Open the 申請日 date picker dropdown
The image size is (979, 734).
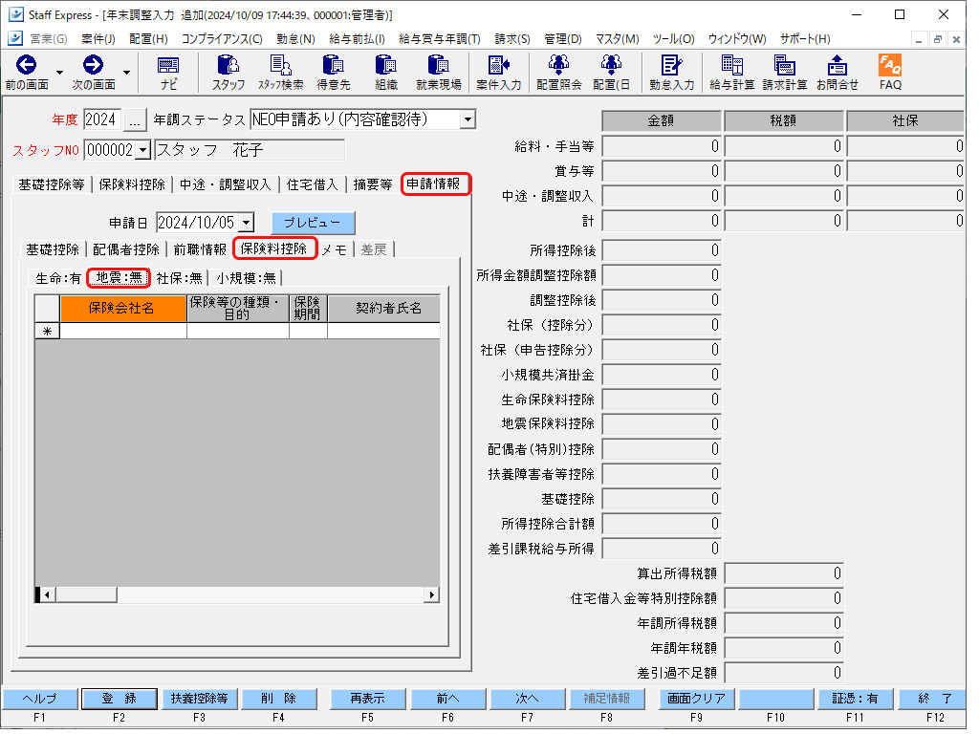247,222
